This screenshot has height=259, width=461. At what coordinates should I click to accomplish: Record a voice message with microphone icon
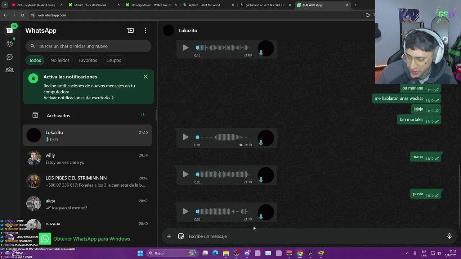449,236
